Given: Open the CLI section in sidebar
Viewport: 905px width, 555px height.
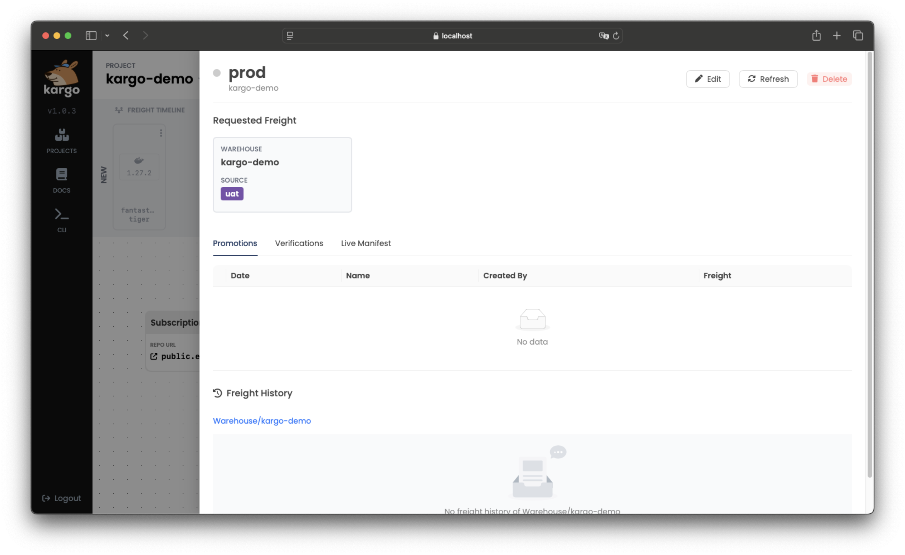Looking at the screenshot, I should (x=61, y=219).
